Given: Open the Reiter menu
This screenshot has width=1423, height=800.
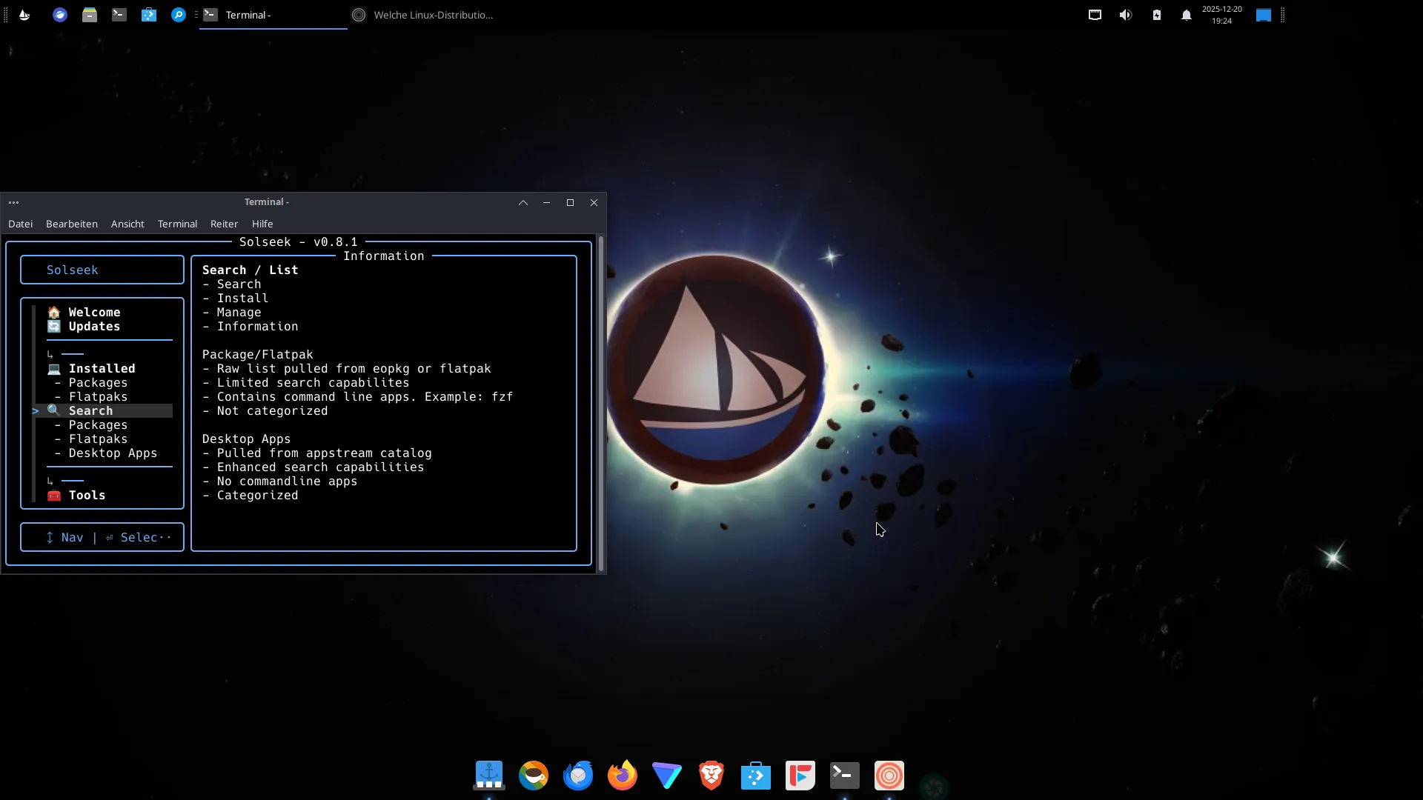Looking at the screenshot, I should coord(224,224).
